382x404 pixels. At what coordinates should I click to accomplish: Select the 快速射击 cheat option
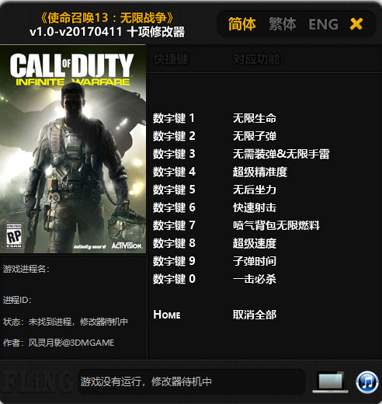(x=255, y=207)
